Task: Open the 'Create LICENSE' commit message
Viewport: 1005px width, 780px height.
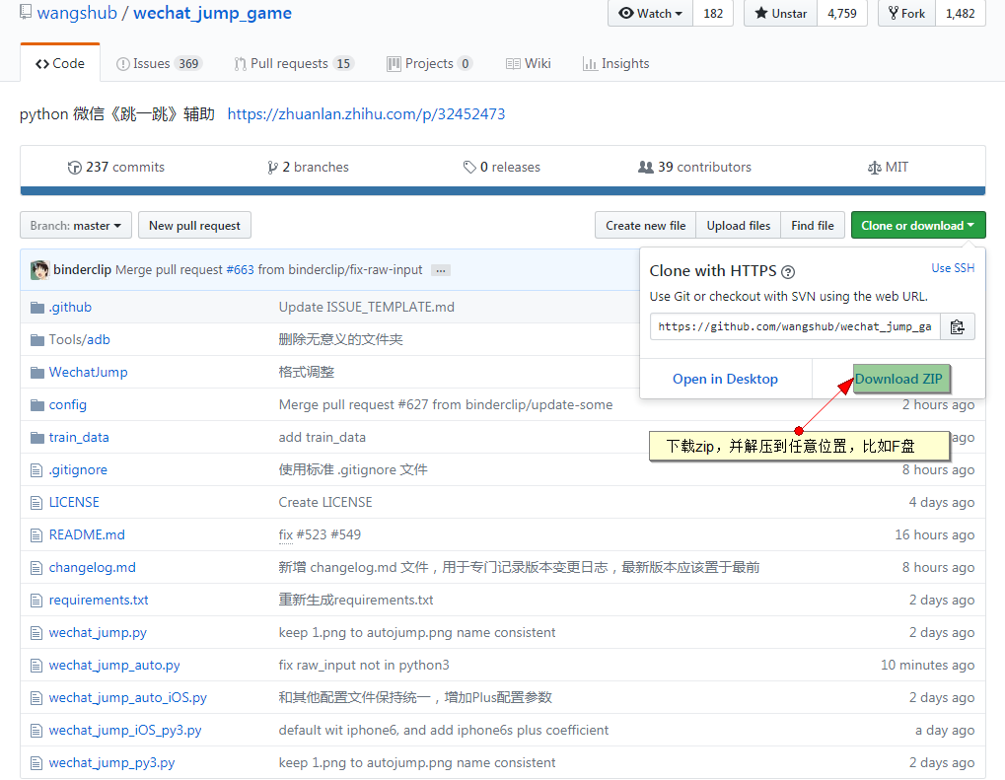Action: tap(324, 503)
